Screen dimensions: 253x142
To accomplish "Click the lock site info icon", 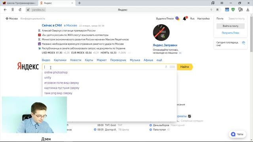I will (x=28, y=9).
